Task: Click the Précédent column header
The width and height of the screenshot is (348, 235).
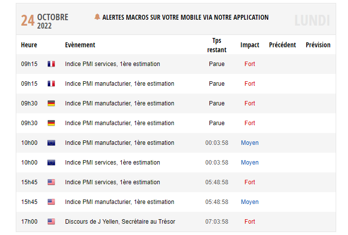Action: pos(282,45)
